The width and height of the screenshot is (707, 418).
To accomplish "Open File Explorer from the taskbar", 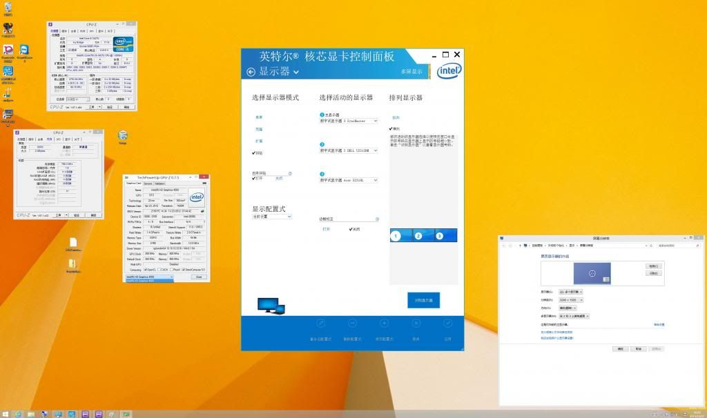I will pos(31,414).
